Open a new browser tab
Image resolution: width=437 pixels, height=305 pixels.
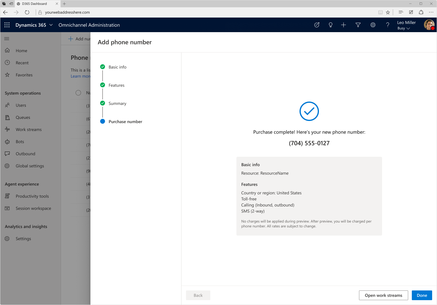click(x=64, y=4)
